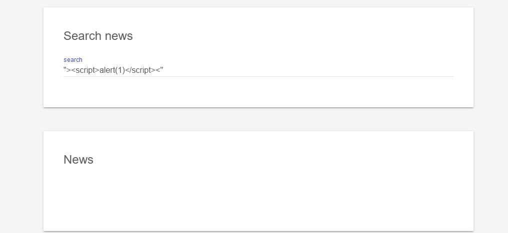Click gray gap between the two cards

258,119
